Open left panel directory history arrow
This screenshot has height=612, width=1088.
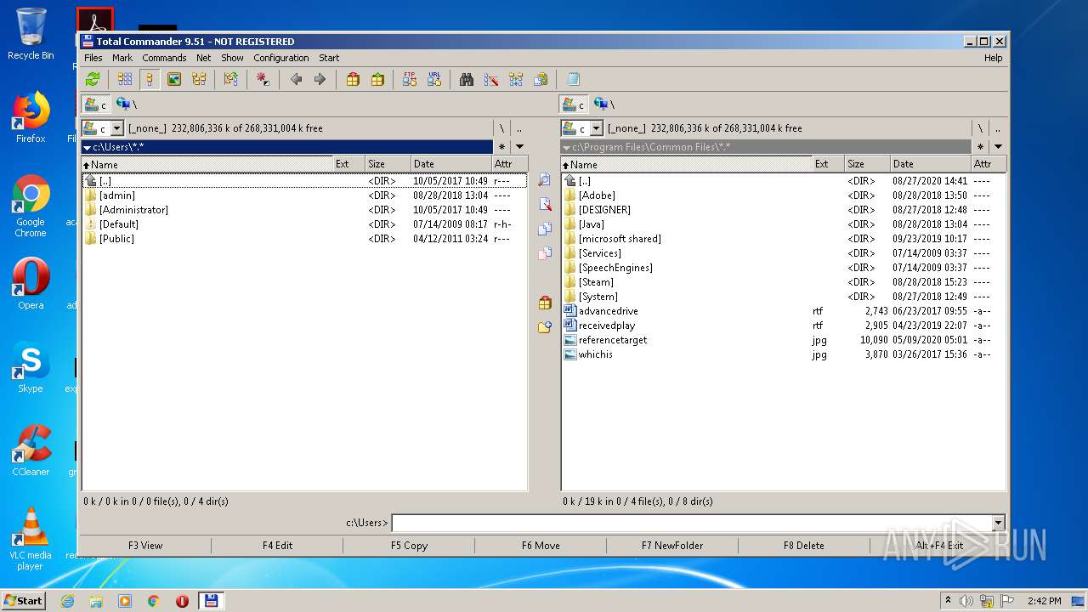point(519,147)
